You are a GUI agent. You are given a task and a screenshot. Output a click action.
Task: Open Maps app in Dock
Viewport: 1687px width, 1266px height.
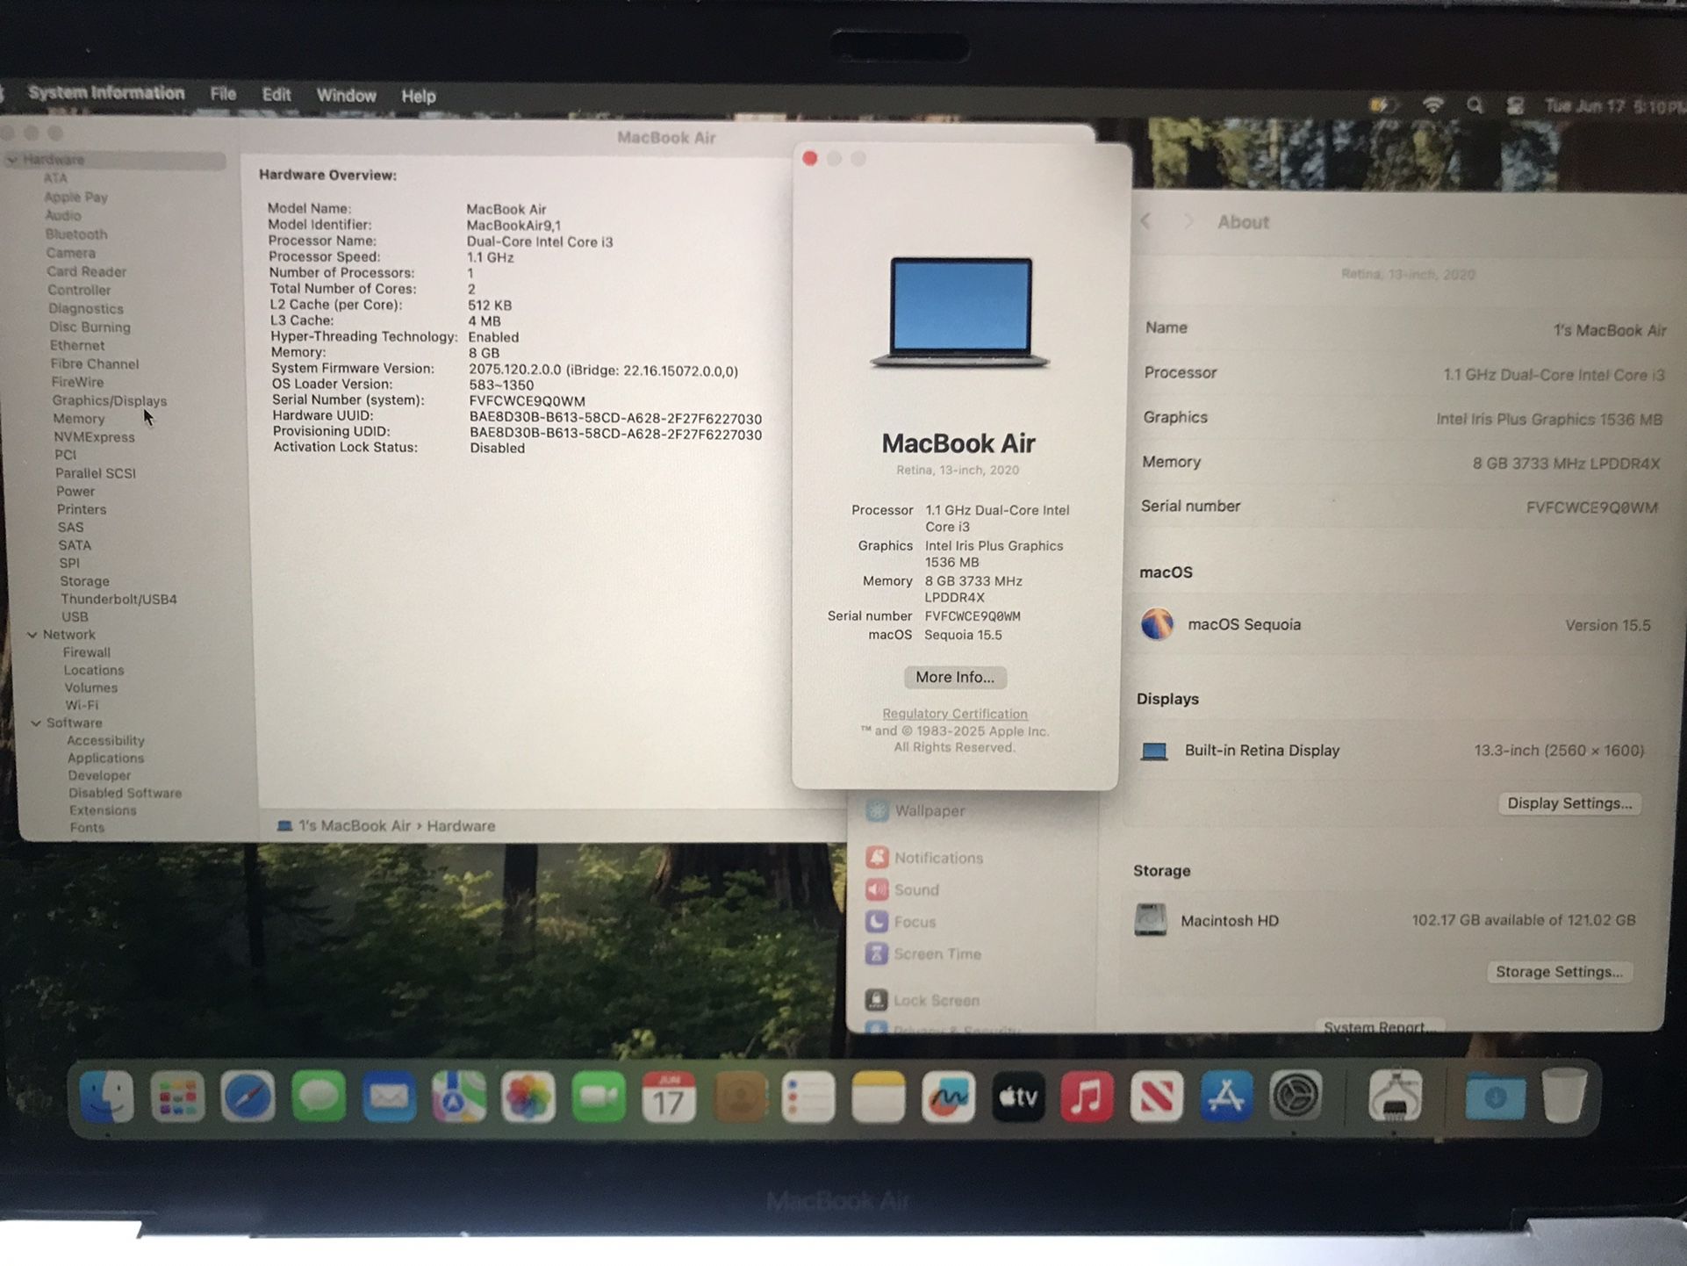(458, 1096)
